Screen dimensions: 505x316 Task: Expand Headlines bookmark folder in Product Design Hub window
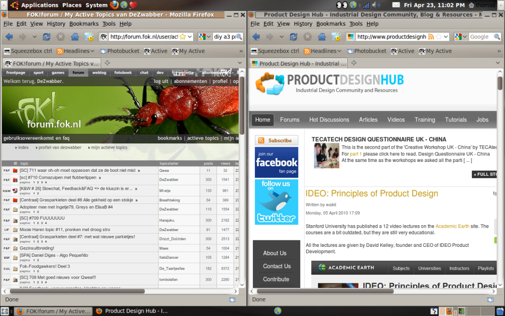323,51
